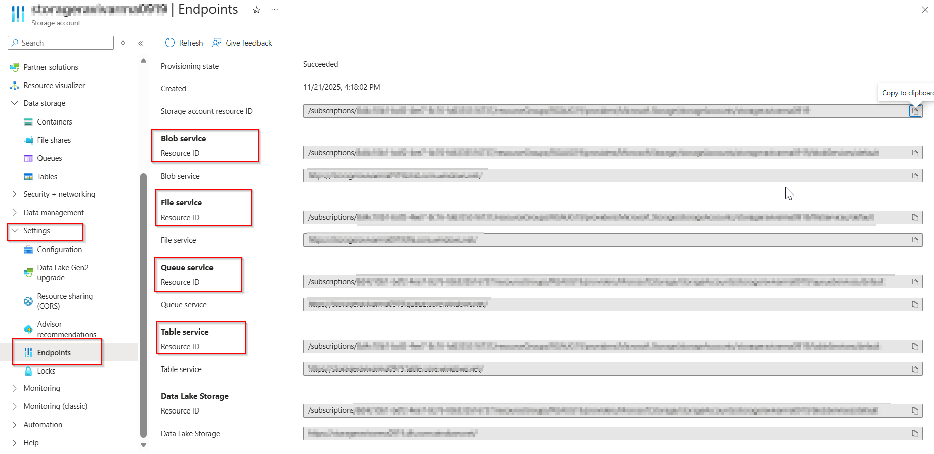Open Partner solutions menu item
The image size is (934, 454).
point(51,67)
